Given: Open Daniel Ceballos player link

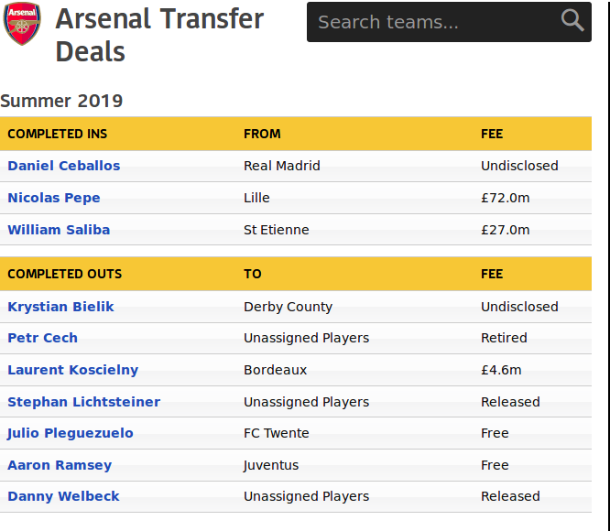Looking at the screenshot, I should (x=64, y=166).
